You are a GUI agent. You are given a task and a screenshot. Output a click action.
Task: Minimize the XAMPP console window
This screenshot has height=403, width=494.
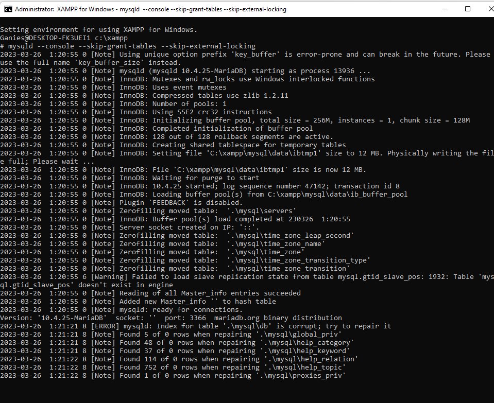pyautogui.click(x=445, y=9)
